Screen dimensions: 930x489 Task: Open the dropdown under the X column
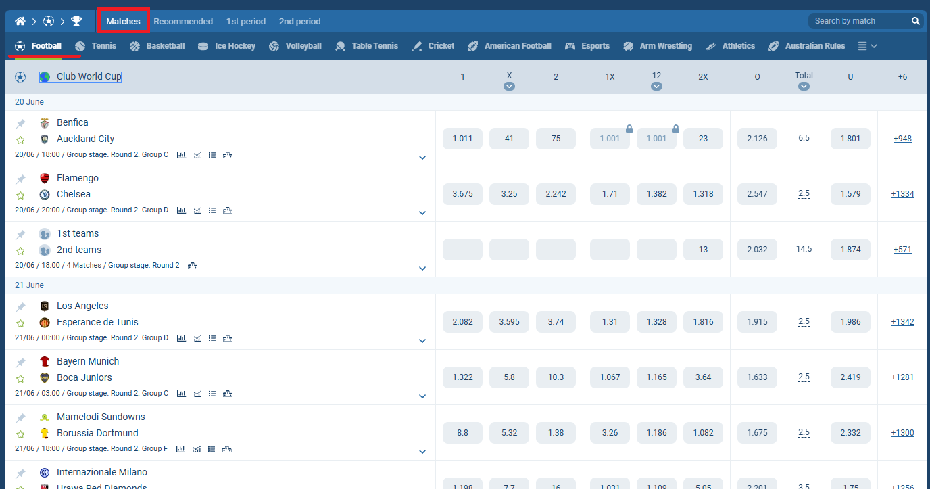[x=509, y=86]
